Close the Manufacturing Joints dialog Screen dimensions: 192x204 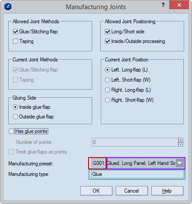tap(179, 5)
